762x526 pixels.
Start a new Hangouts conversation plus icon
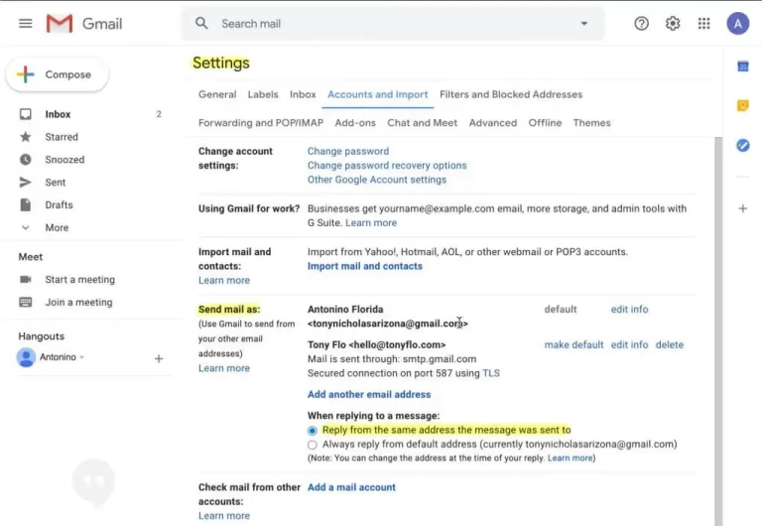[158, 358]
